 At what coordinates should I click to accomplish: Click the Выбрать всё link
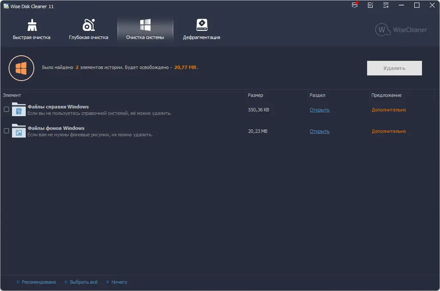pyautogui.click(x=84, y=282)
